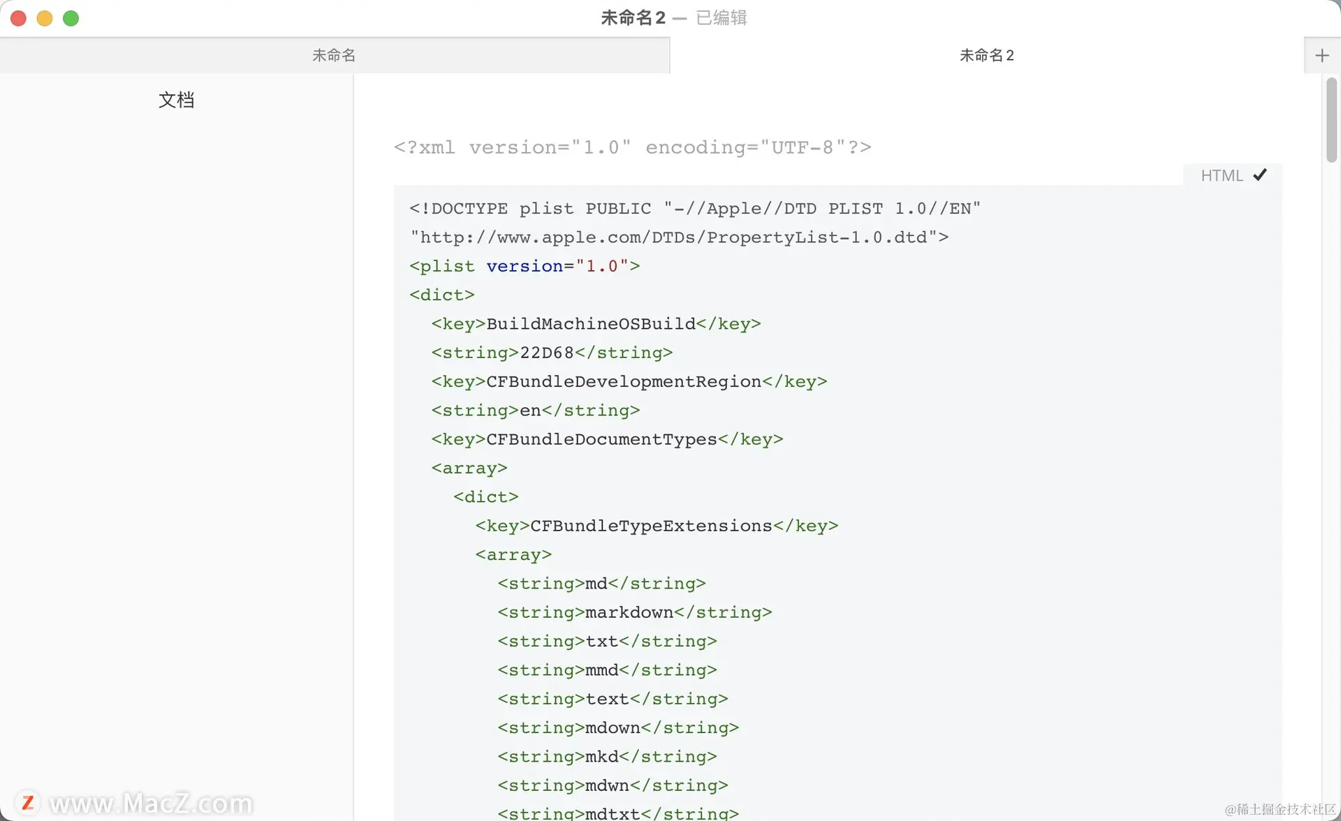Place cursor in the xml version declaration line
The width and height of the screenshot is (1341, 821).
pyautogui.click(x=631, y=147)
